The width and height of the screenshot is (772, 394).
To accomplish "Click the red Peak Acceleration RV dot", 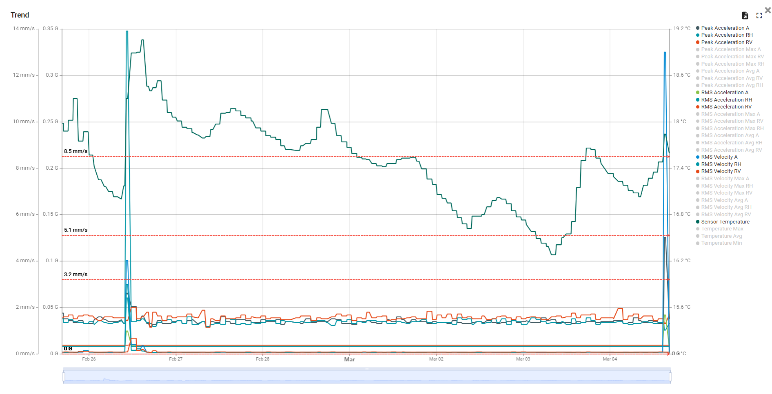I will [698, 42].
